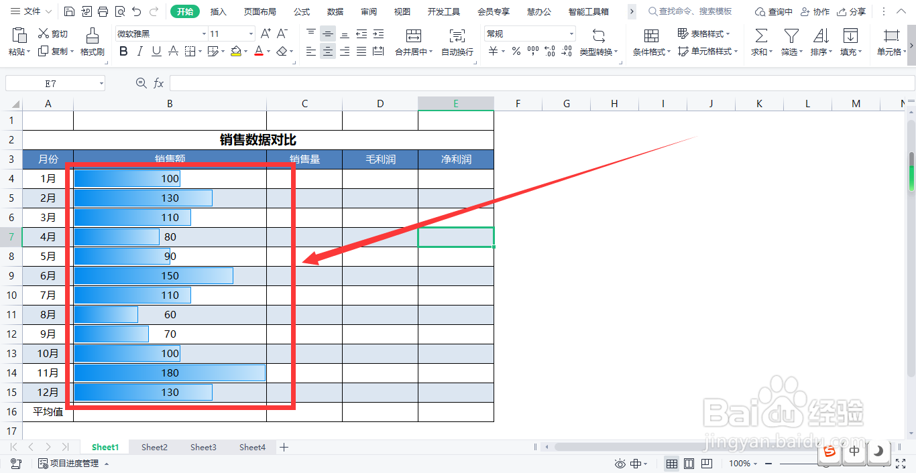Click the clear format eraser icon
This screenshot has width=916, height=473.
pos(282,51)
